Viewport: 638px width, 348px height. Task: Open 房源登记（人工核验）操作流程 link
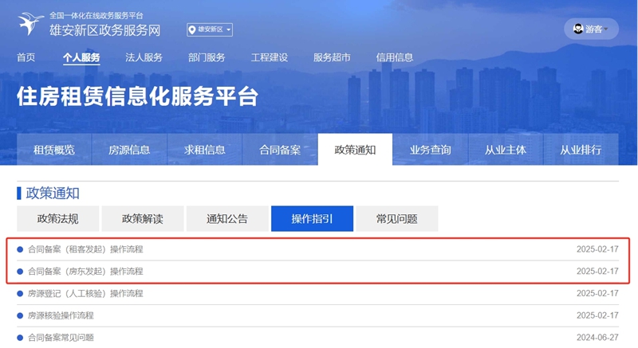pos(85,294)
